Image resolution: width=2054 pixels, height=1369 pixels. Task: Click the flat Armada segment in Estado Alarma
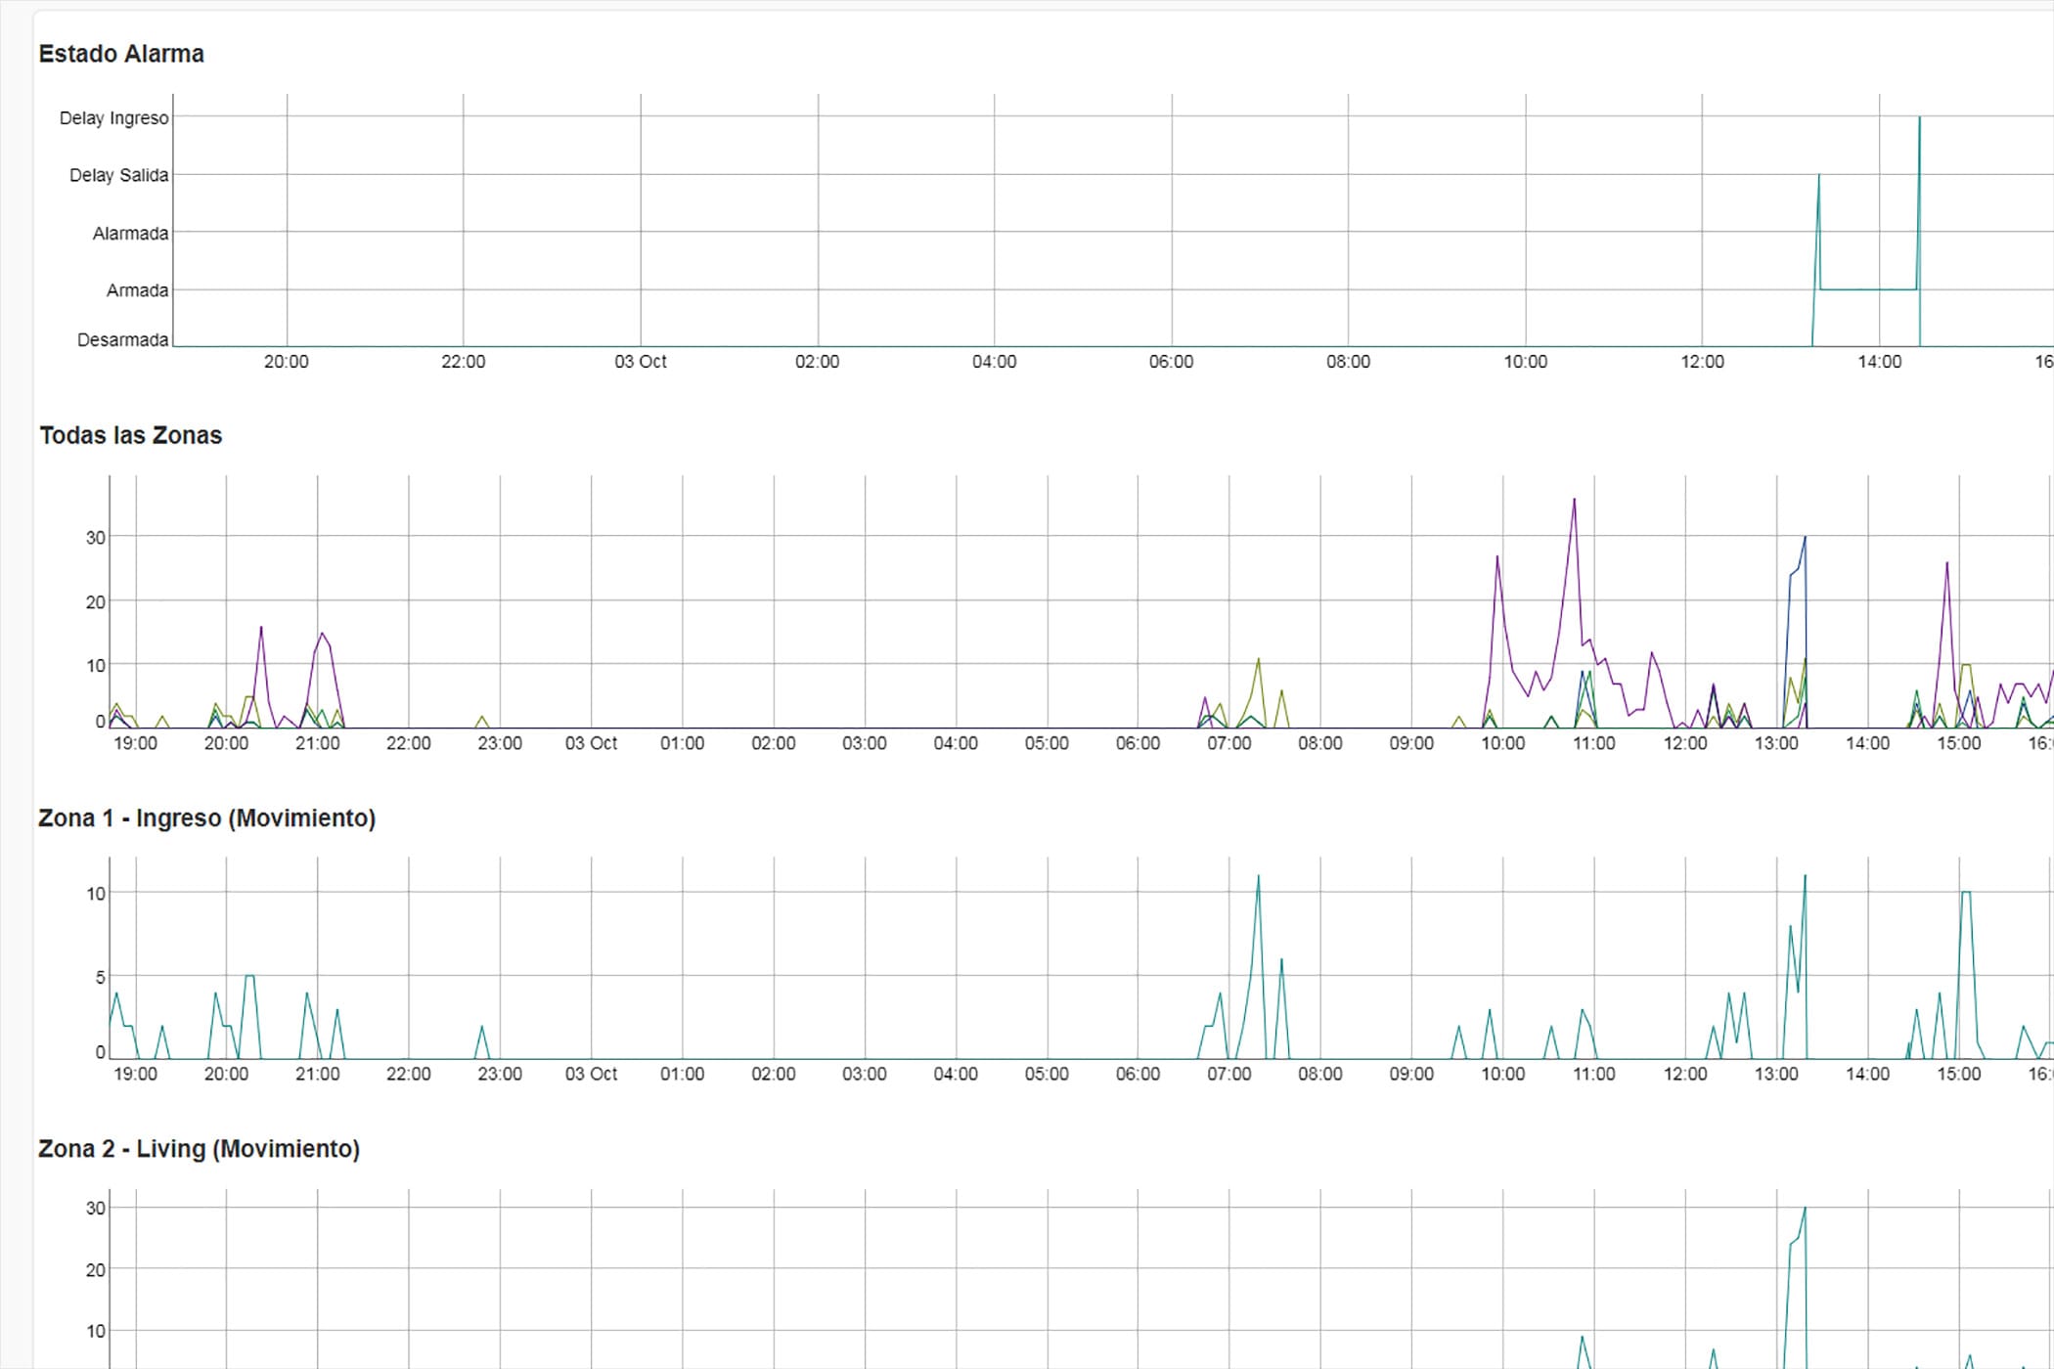(x=1867, y=289)
